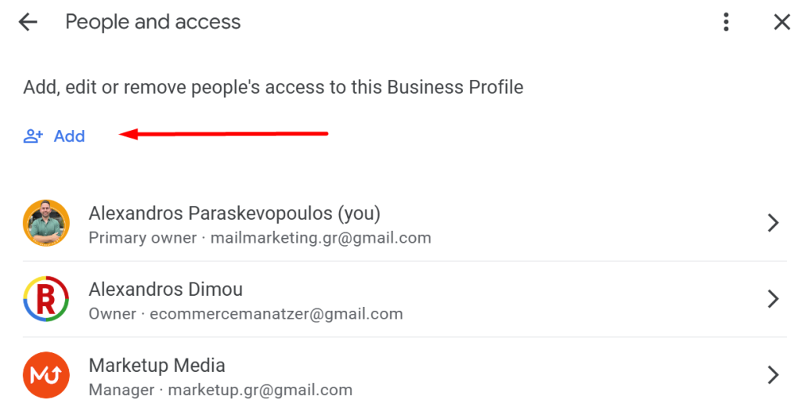Click the Business Profile access description text
Viewport: 802px width, 418px height.
pyautogui.click(x=273, y=87)
